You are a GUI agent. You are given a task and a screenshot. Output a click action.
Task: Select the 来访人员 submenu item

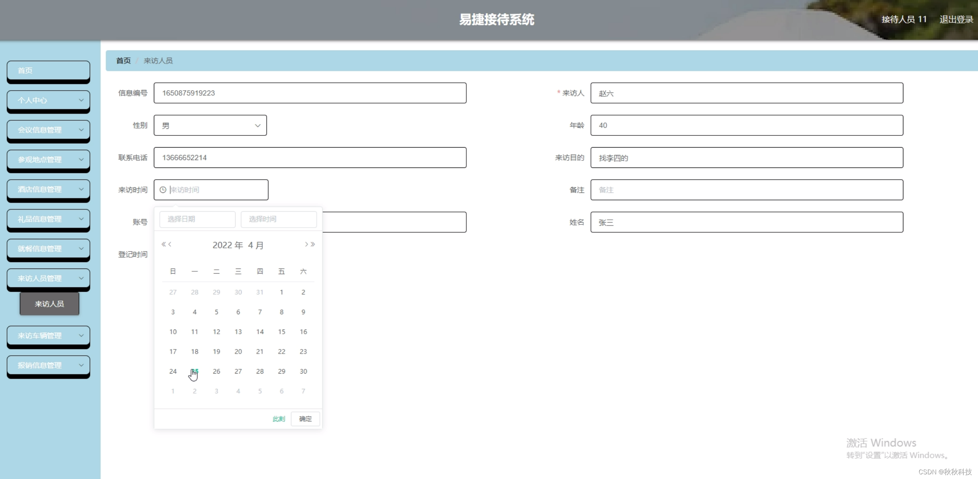coord(49,304)
